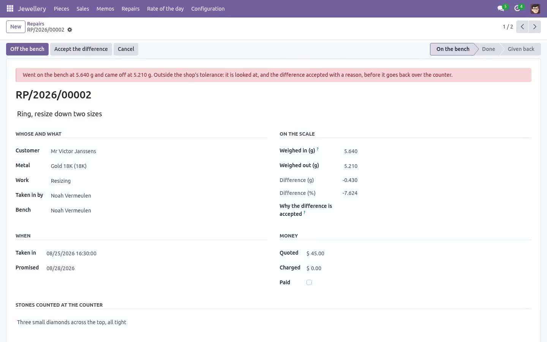Create a New repair record
Viewport: 547px width, 342px height.
click(x=16, y=27)
